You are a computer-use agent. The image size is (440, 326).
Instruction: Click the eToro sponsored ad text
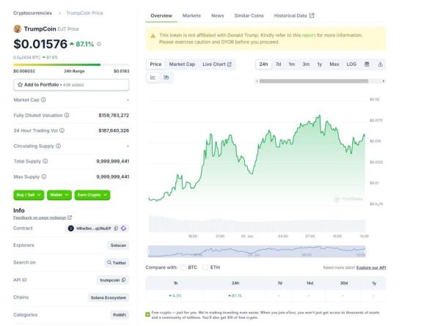pos(265,315)
